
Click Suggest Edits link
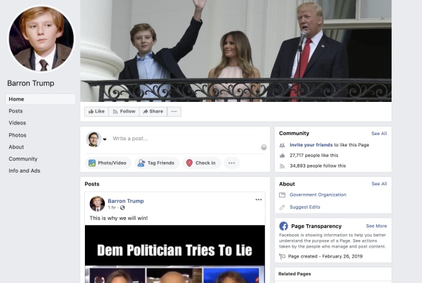(x=305, y=207)
